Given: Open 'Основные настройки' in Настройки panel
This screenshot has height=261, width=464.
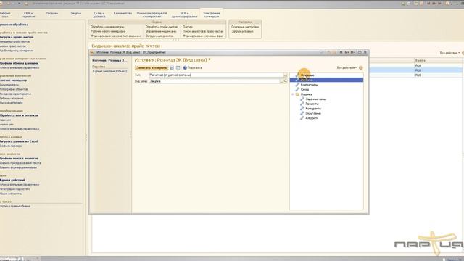Looking at the screenshot, I should point(245,27).
